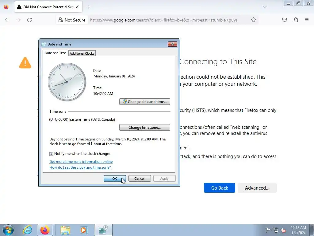Screen dimensions: 314x236
Task: Click the network tray icon
Action: 276,230
